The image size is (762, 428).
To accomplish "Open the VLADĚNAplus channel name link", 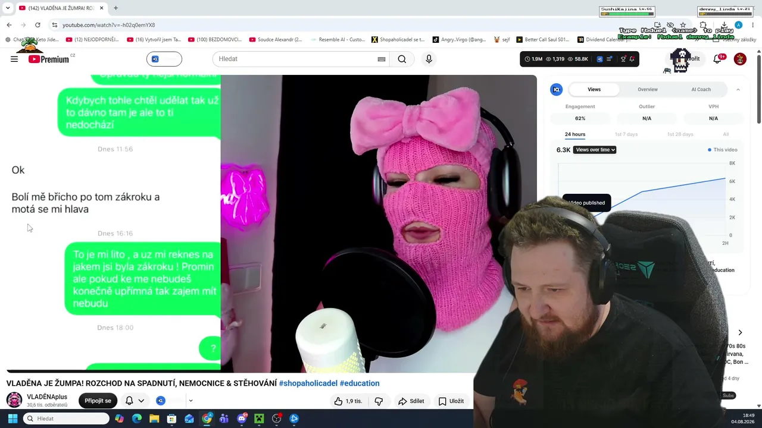I will pos(47,396).
